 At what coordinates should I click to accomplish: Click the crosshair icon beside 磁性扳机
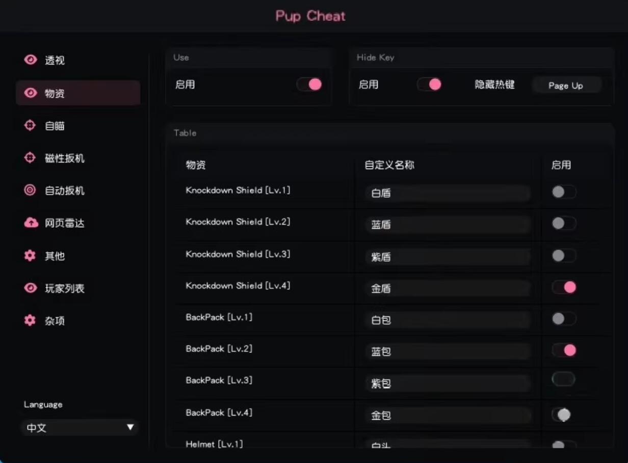pyautogui.click(x=30, y=158)
